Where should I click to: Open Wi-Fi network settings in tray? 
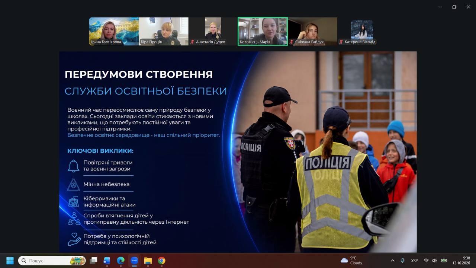(426, 261)
